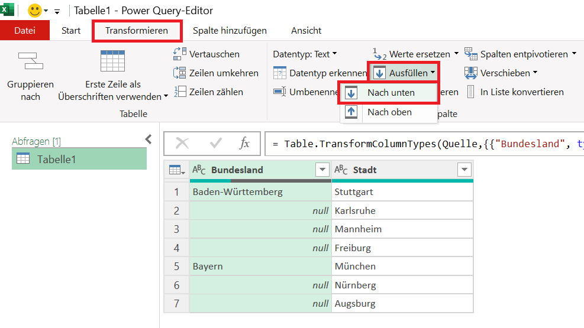Select the Freiburg cell

pos(402,248)
